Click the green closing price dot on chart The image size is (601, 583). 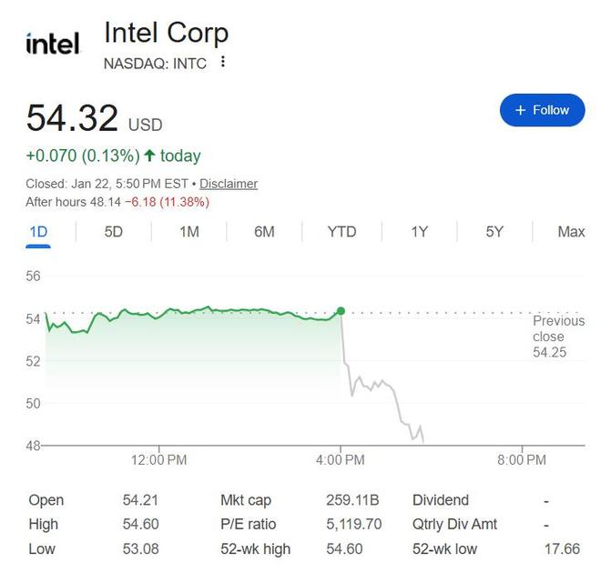[x=341, y=311]
